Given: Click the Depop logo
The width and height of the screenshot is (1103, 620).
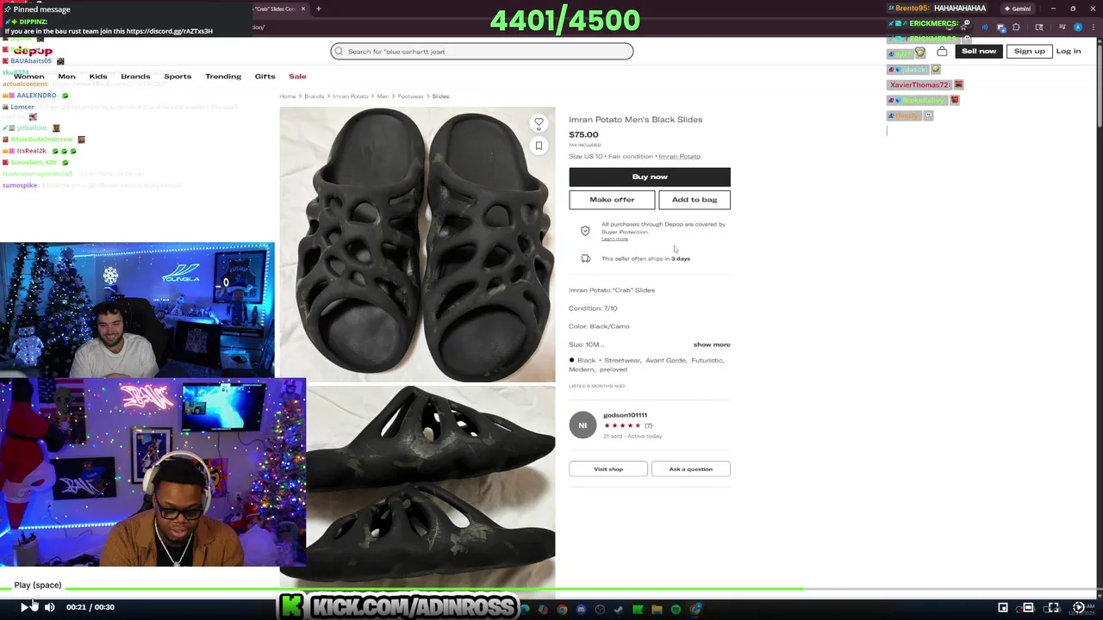Looking at the screenshot, I should pos(33,52).
